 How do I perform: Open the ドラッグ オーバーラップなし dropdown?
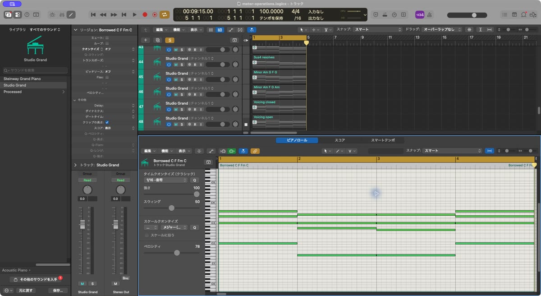pos(442,30)
